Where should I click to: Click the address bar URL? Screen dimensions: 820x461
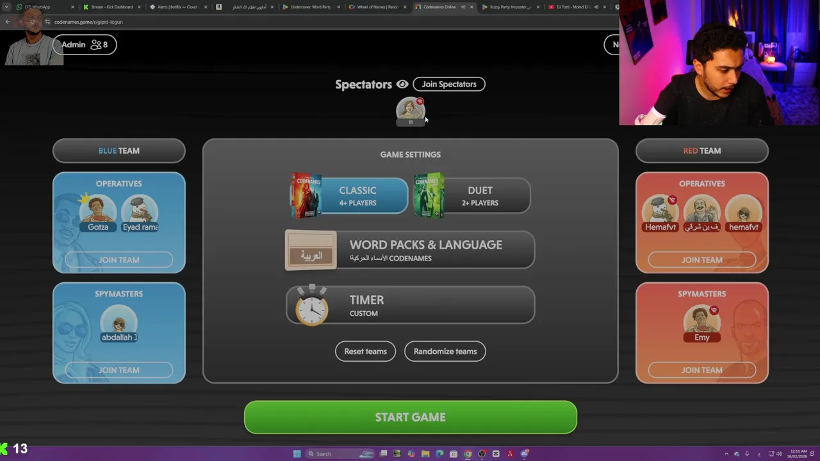click(88, 22)
